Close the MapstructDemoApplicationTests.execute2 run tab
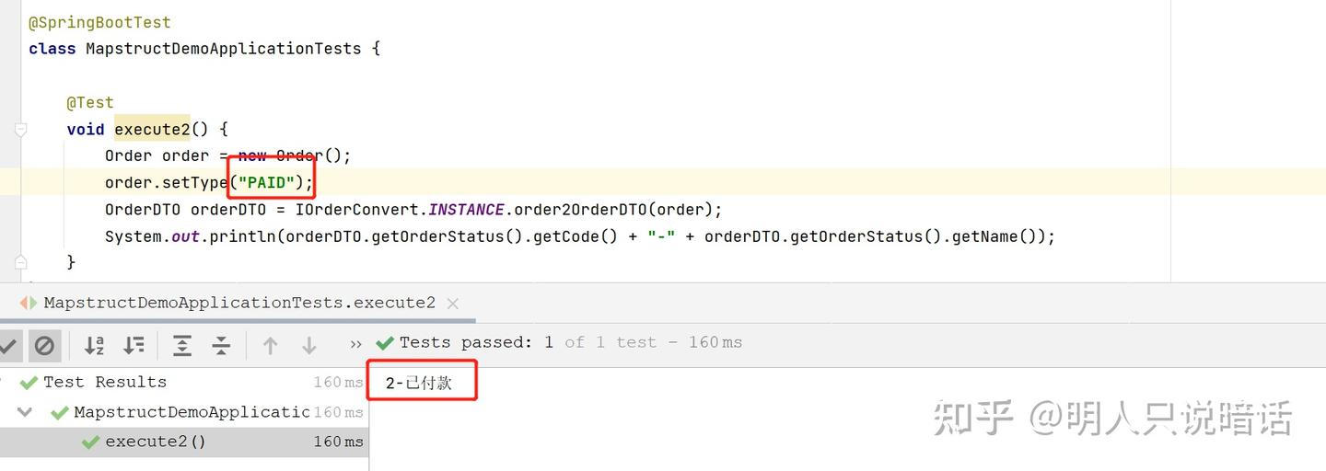 click(452, 303)
